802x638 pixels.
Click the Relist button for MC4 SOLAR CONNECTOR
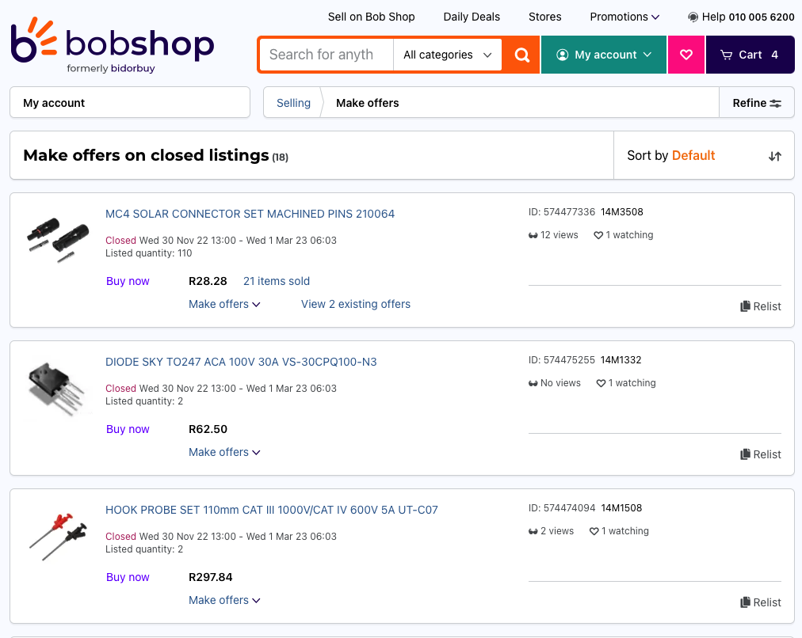click(761, 306)
